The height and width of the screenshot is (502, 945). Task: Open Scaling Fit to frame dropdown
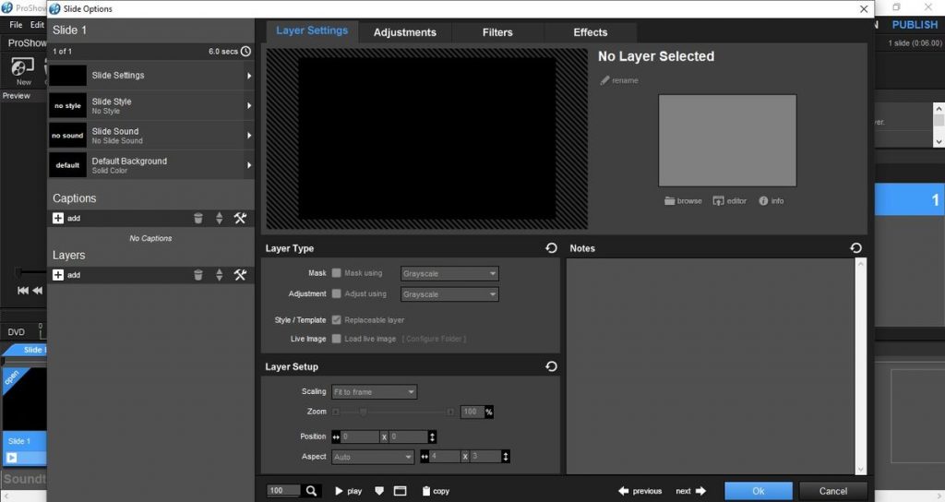point(374,391)
